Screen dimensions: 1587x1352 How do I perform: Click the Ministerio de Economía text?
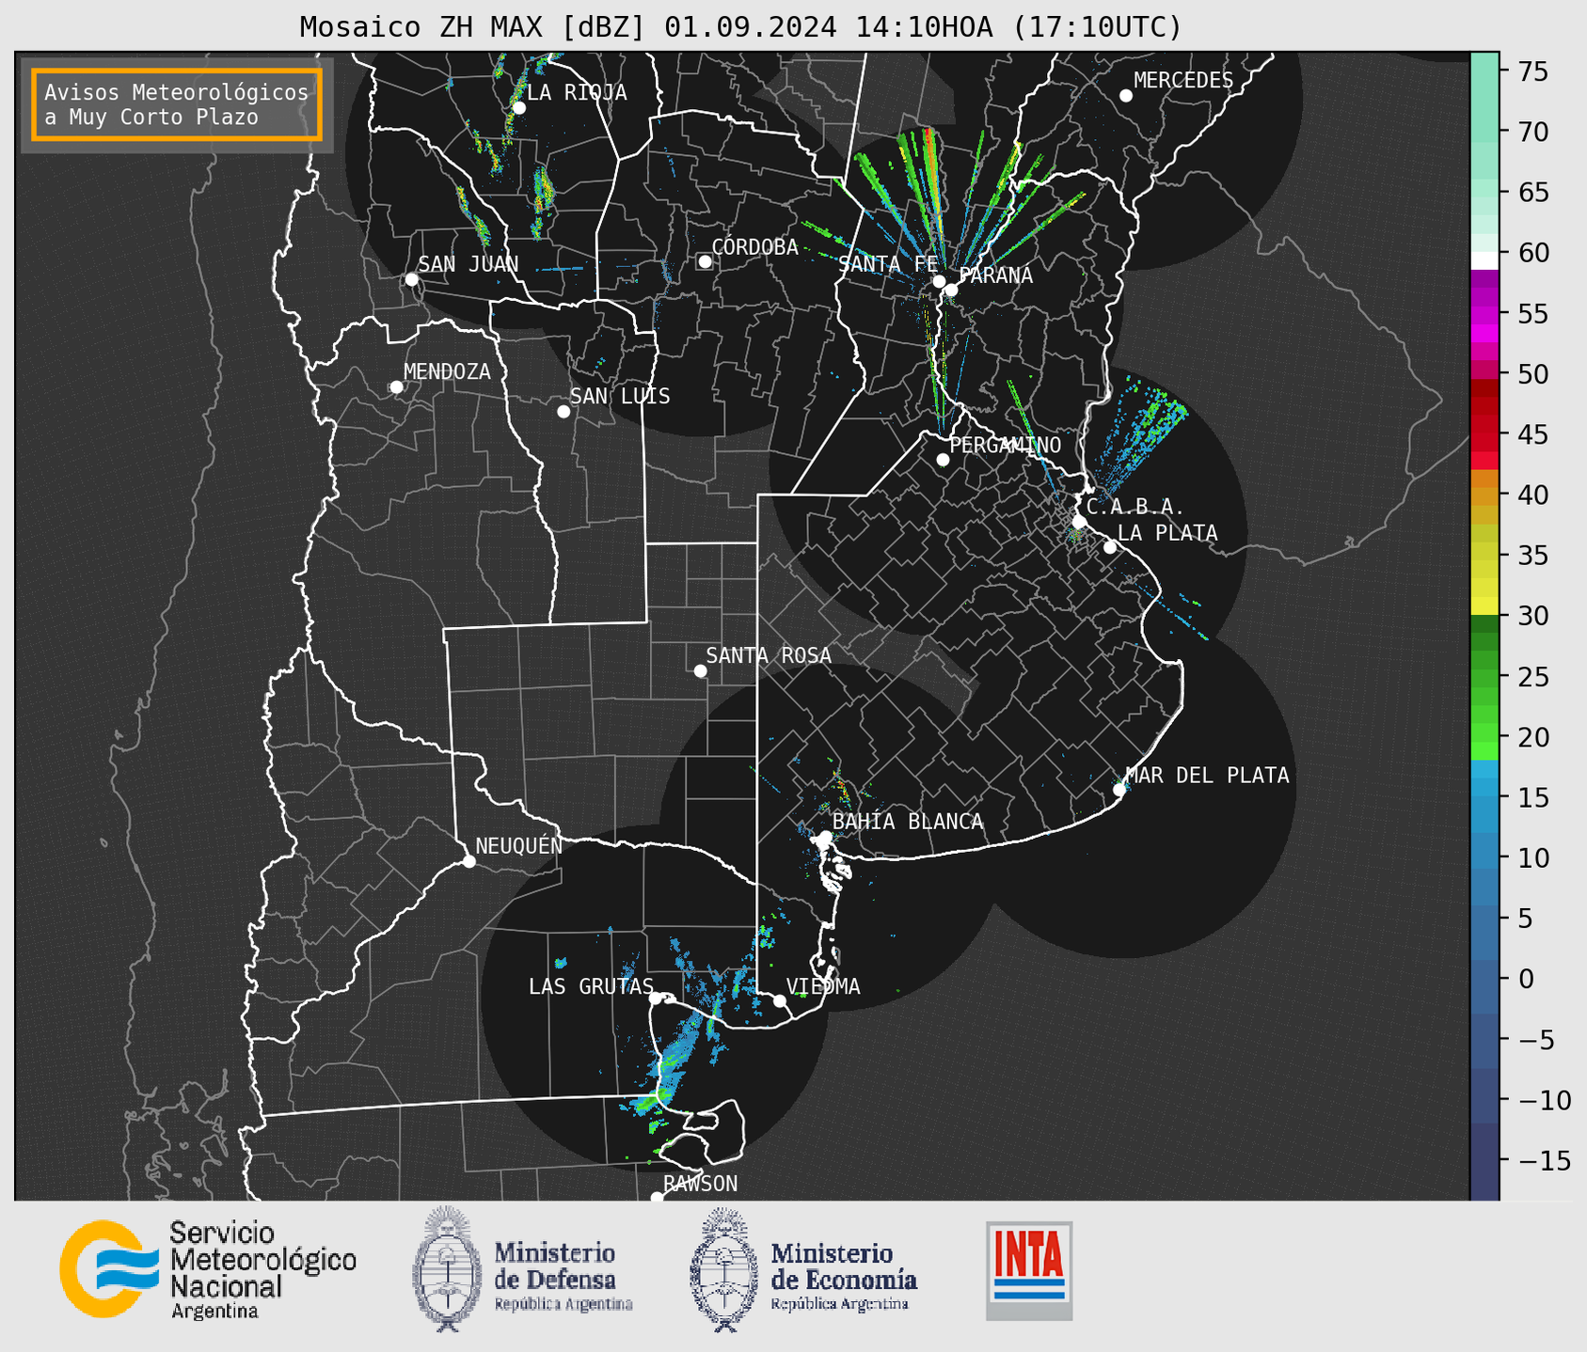coord(844,1276)
